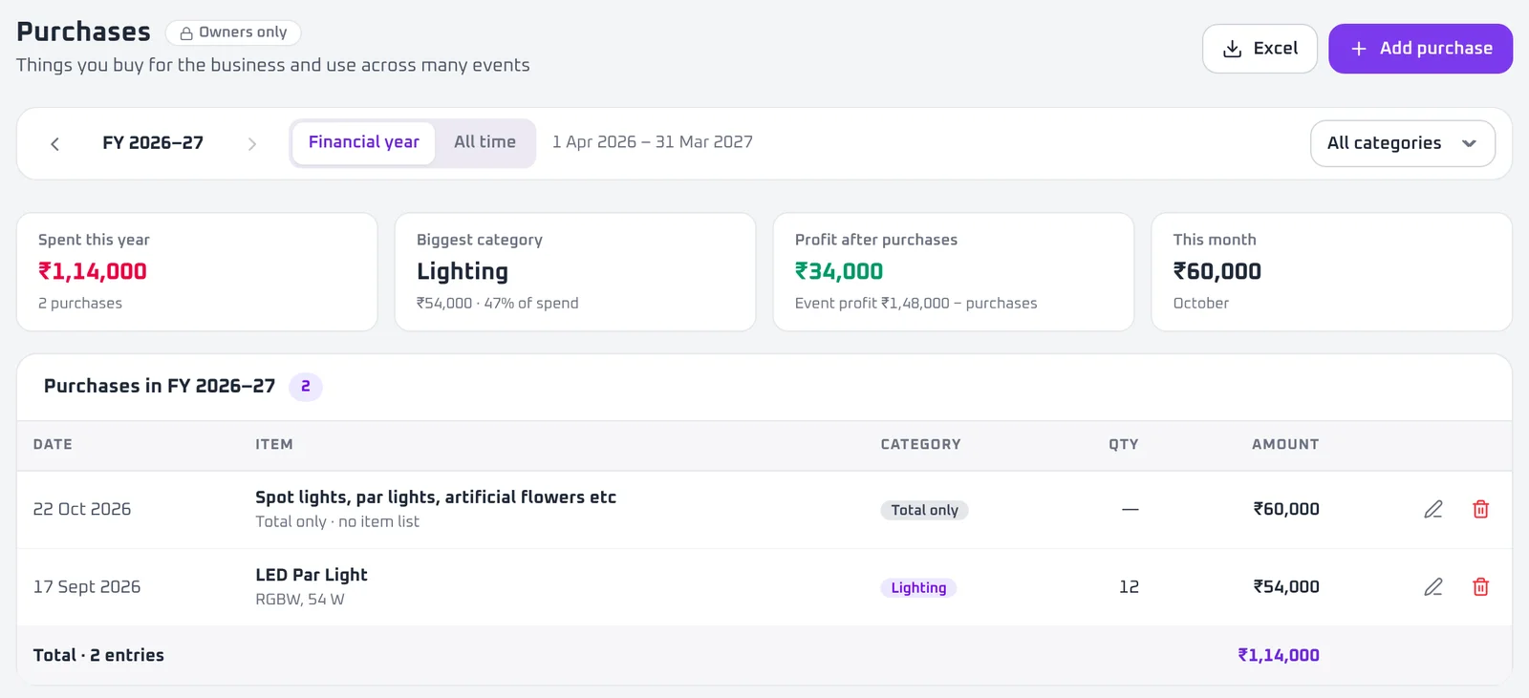Click the Total only category tag

point(924,510)
